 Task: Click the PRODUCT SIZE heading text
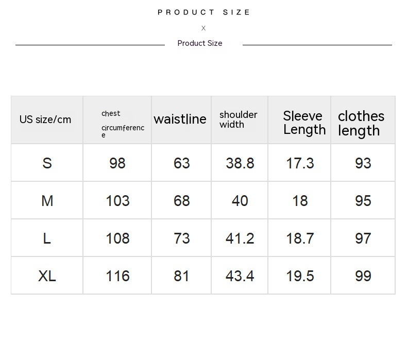pos(204,12)
